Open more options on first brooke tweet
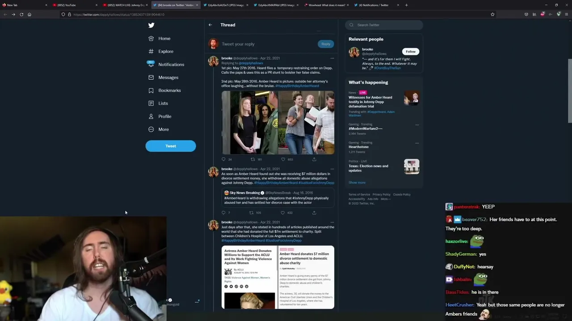Screen dimensions: 572x321 pyautogui.click(x=332, y=58)
